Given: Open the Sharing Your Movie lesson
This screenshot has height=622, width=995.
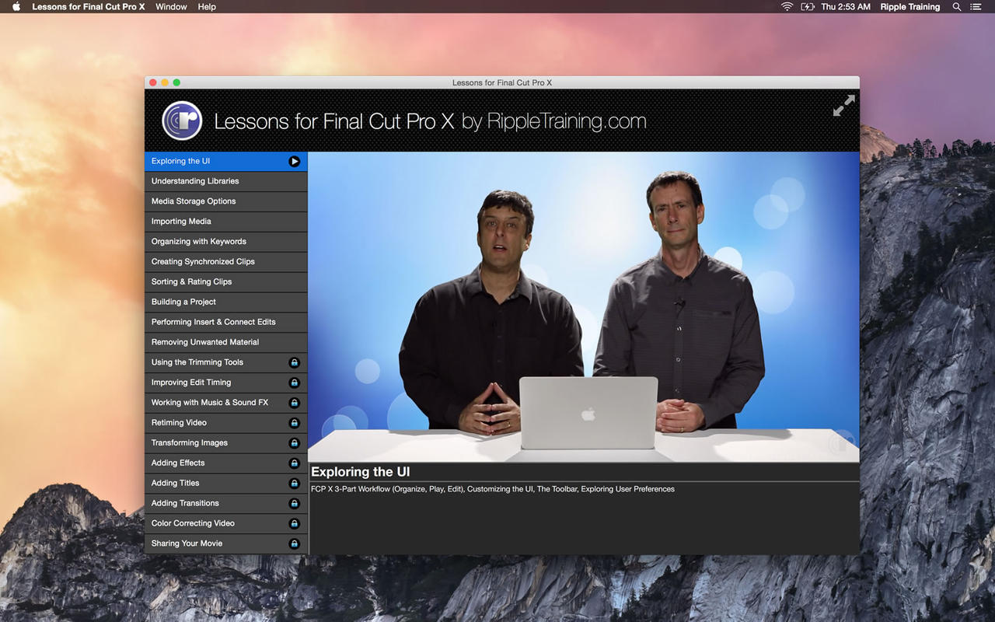Looking at the screenshot, I should coord(226,544).
